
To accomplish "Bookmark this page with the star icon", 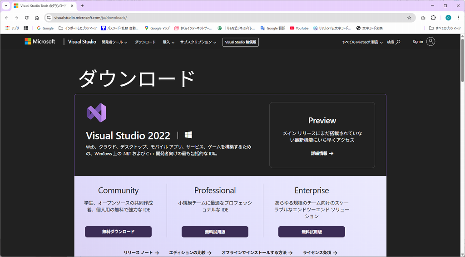I will 409,18.
